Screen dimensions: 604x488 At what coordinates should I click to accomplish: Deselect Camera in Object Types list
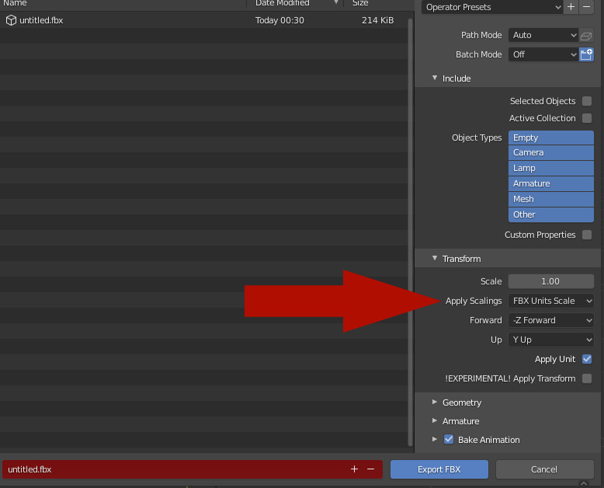click(551, 153)
